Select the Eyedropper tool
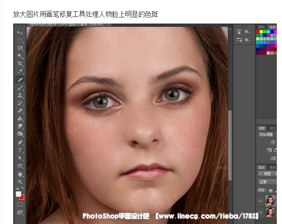282x224 pixels. coord(20,72)
